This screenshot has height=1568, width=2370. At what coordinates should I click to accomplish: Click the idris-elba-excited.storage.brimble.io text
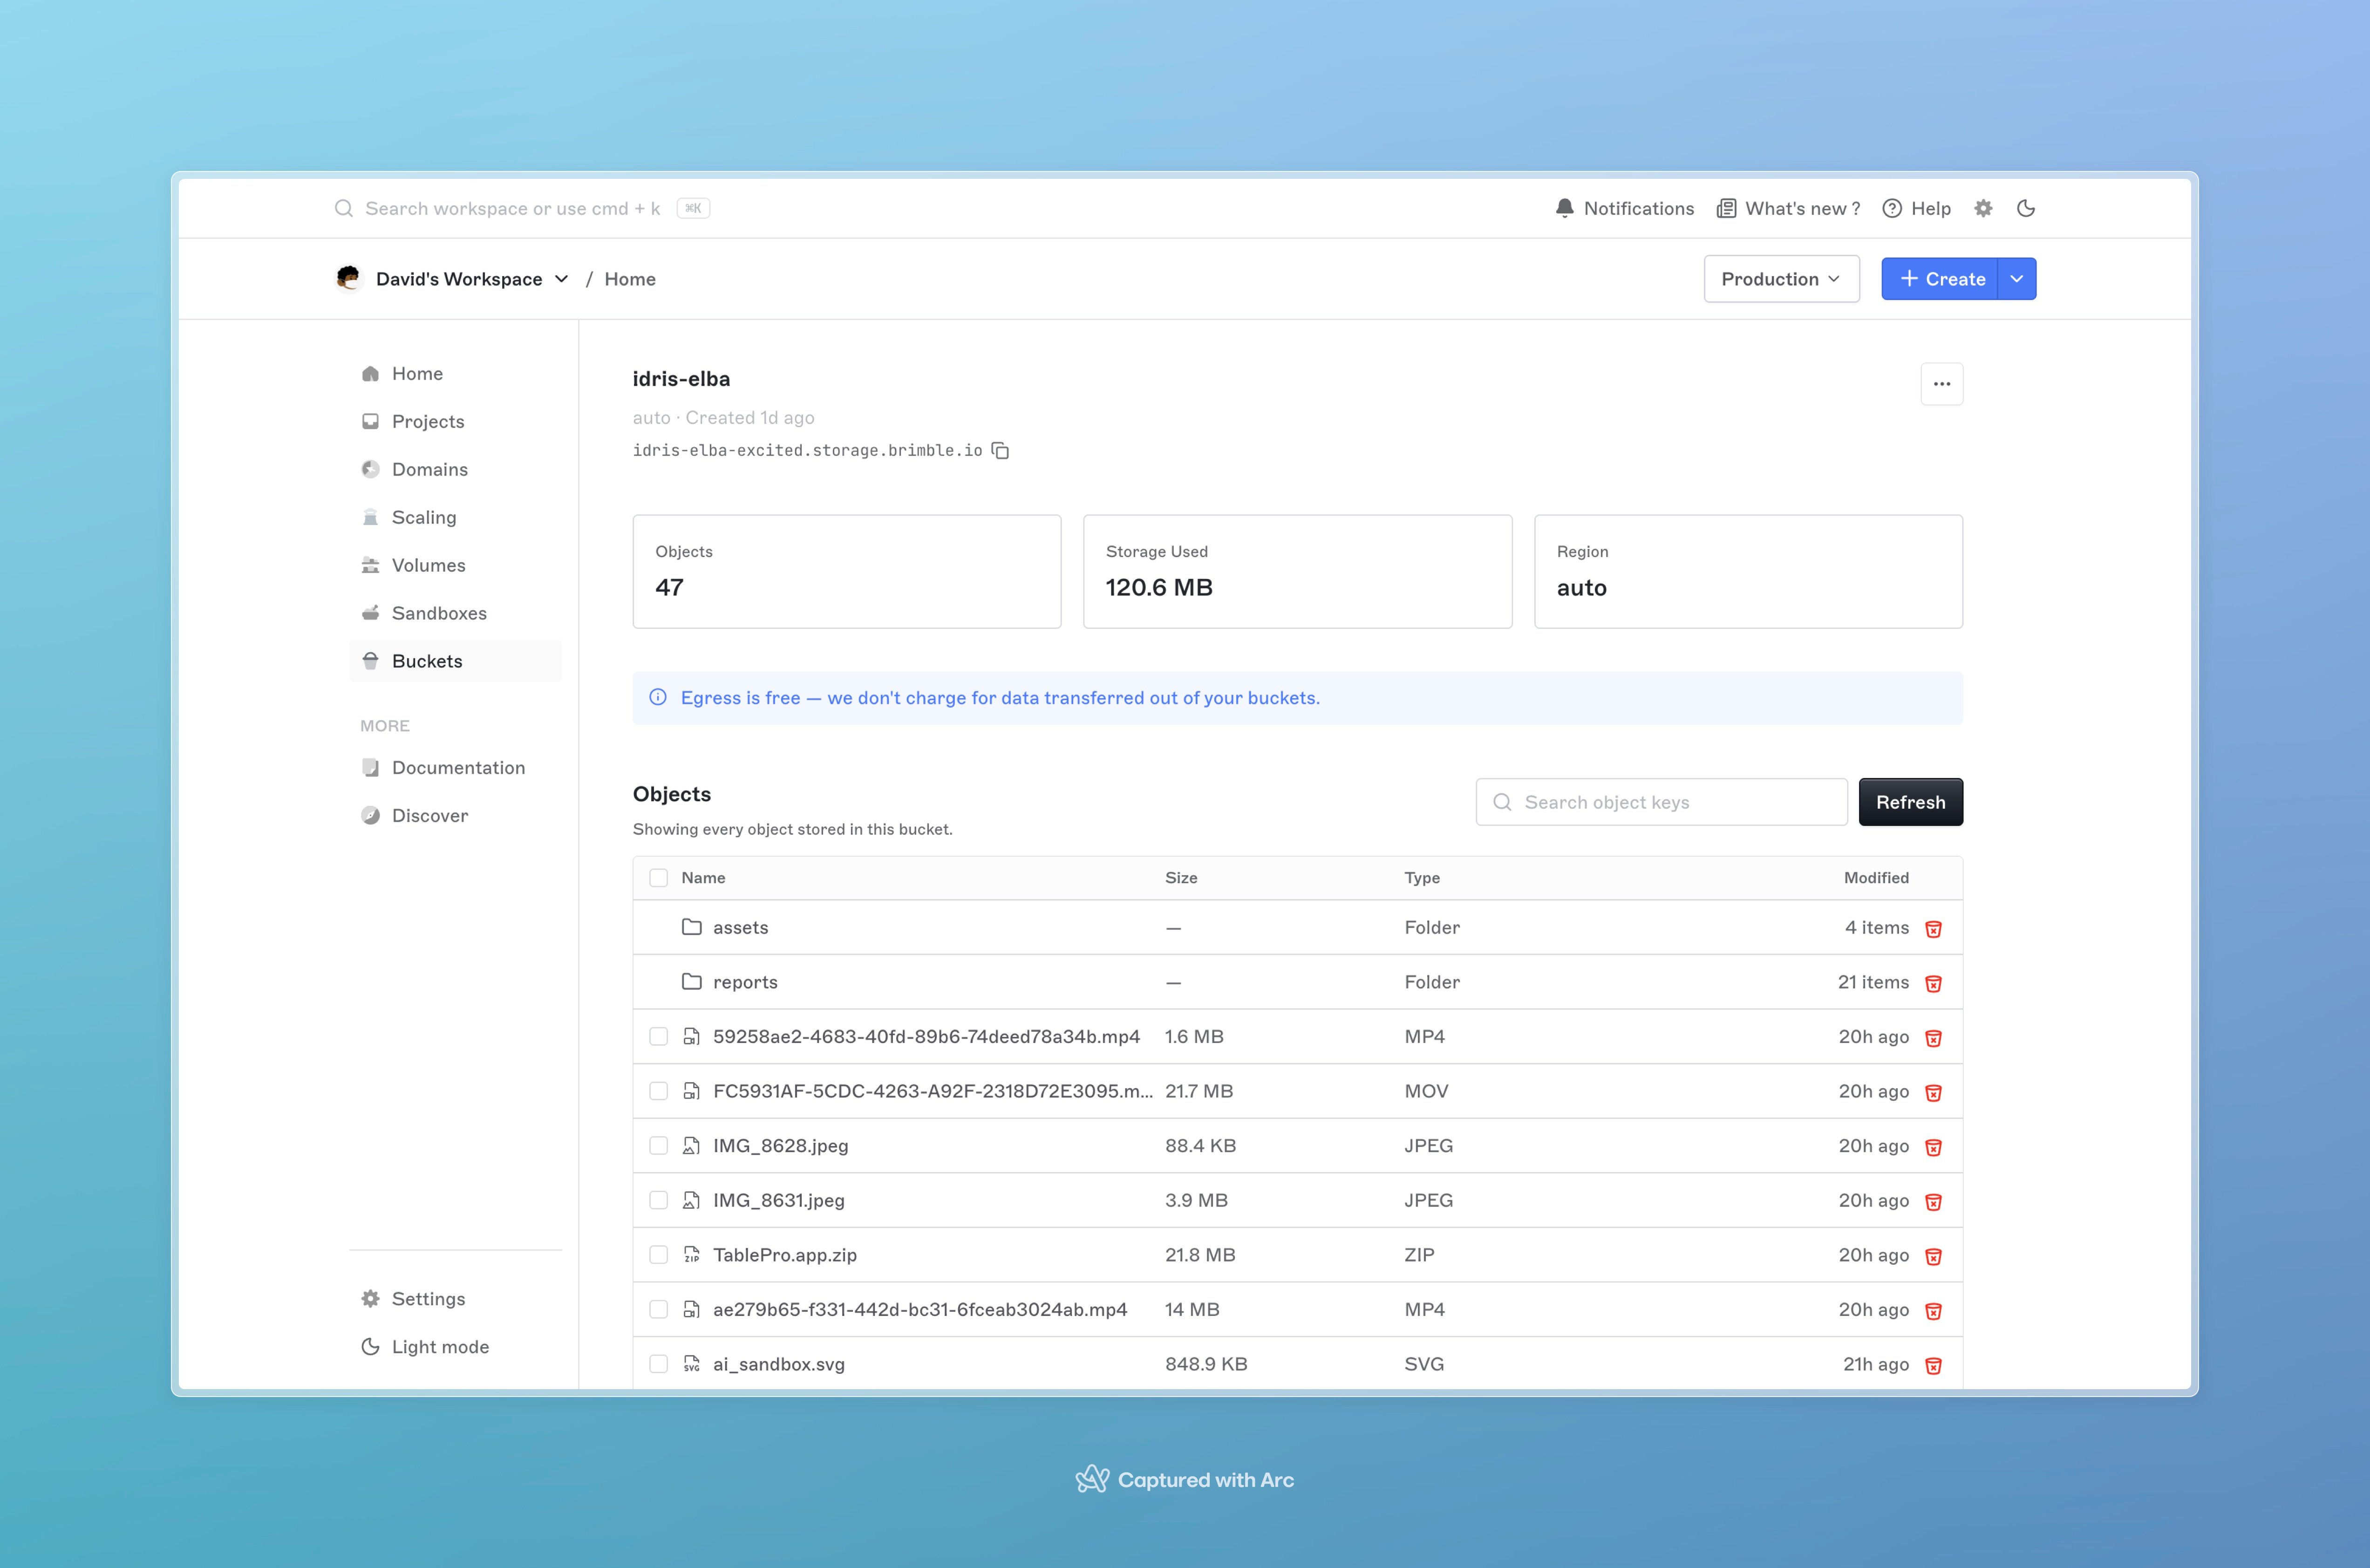tap(807, 450)
